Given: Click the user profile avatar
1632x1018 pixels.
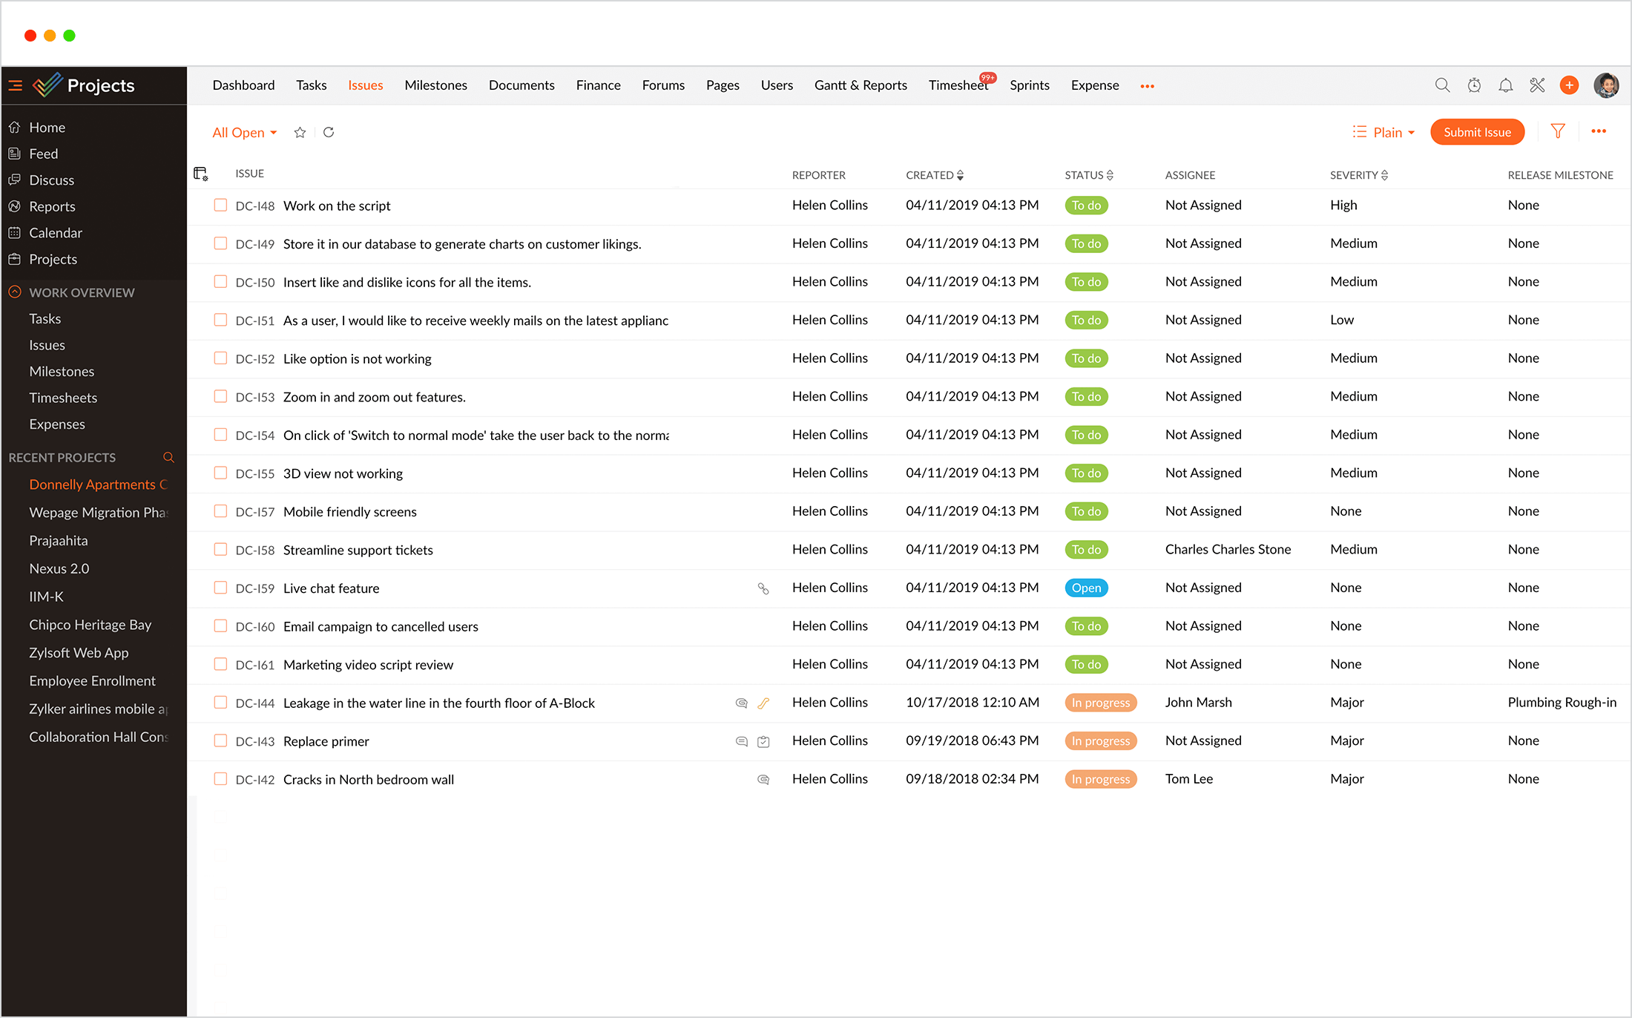Looking at the screenshot, I should click(1607, 85).
